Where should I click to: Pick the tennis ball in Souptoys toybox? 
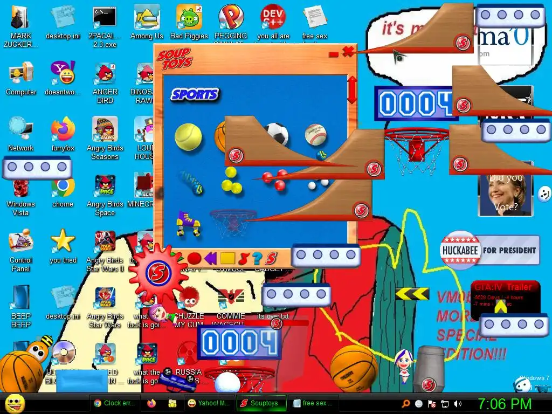(x=188, y=136)
